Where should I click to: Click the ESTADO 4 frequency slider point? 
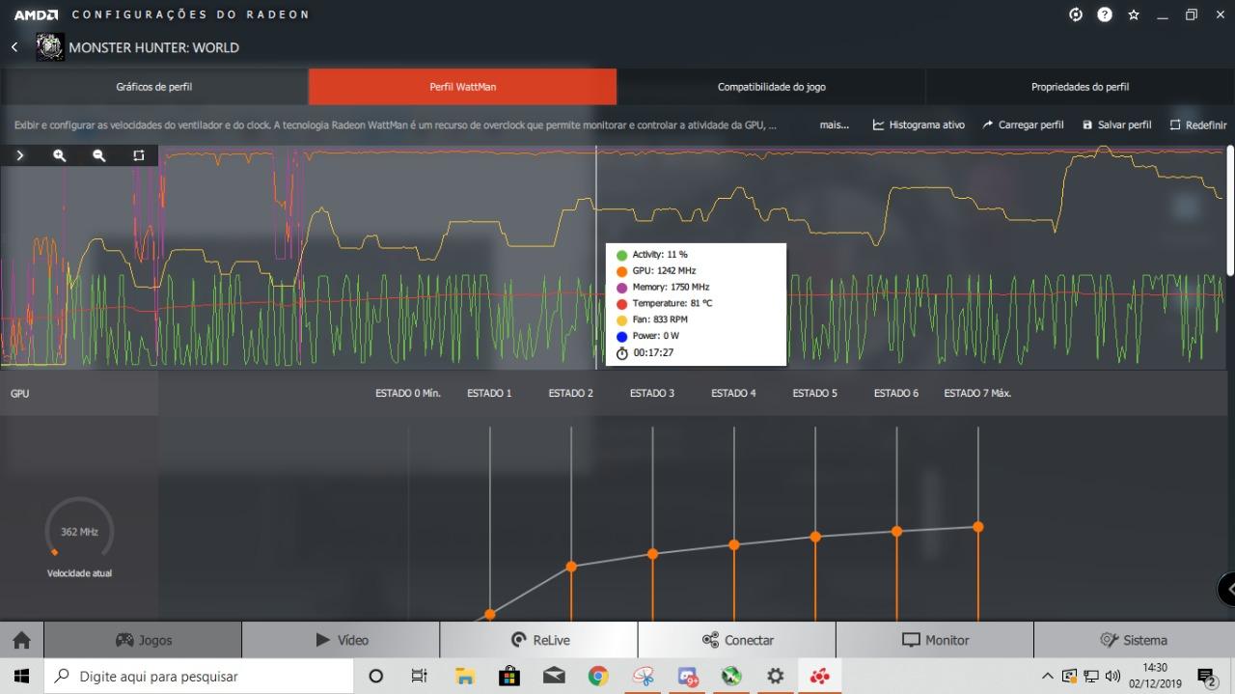734,544
